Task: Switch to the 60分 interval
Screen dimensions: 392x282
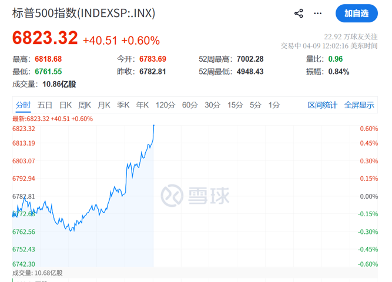Action: tap(190, 105)
